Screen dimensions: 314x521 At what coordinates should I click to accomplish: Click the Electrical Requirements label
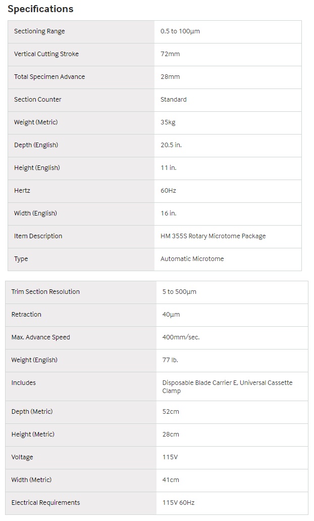45,503
